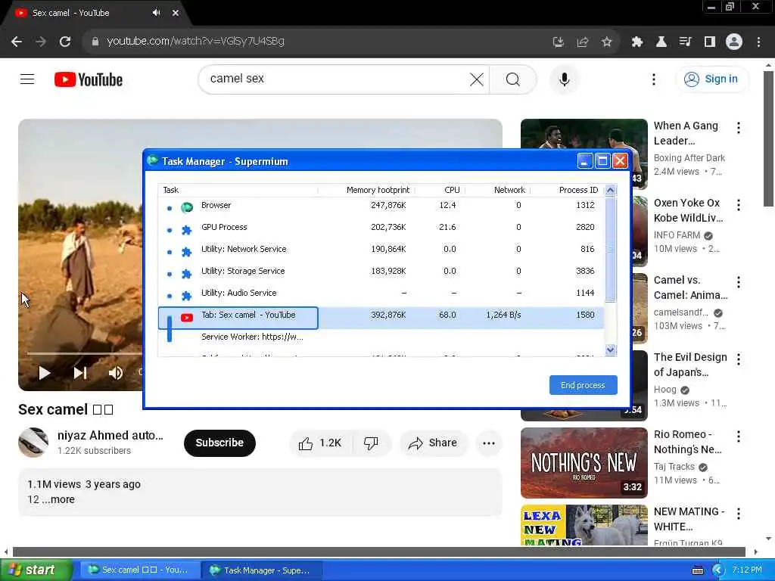Select Utility: Network Service row

click(x=381, y=249)
